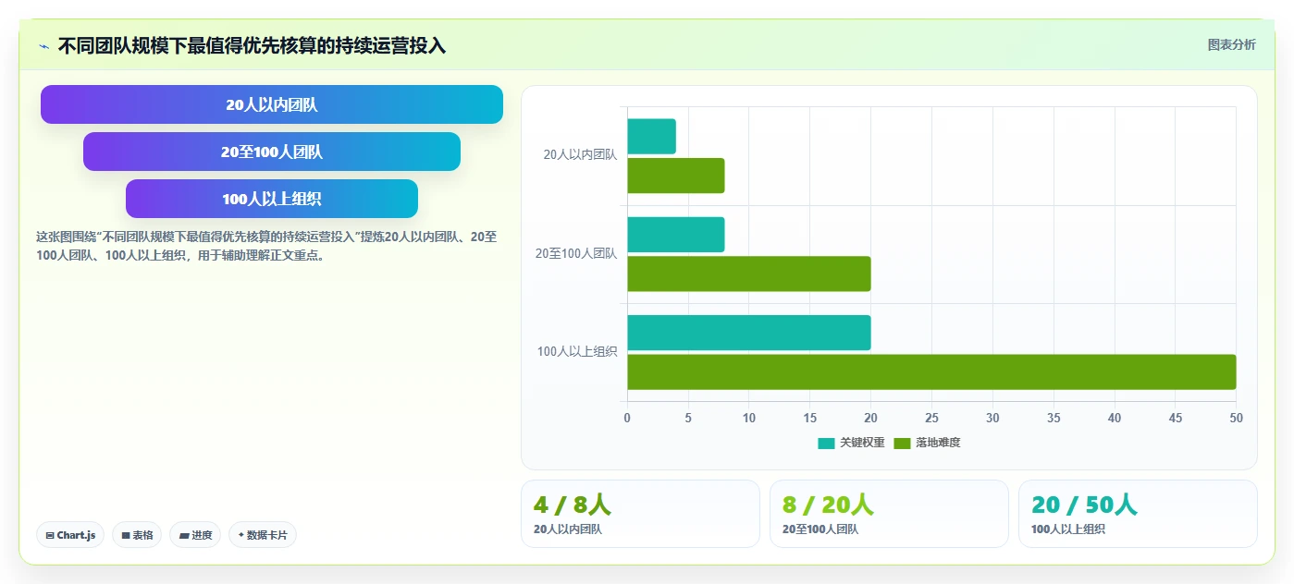Select the 100人以上组织 funnel bar
1294x584 pixels.
coord(272,199)
